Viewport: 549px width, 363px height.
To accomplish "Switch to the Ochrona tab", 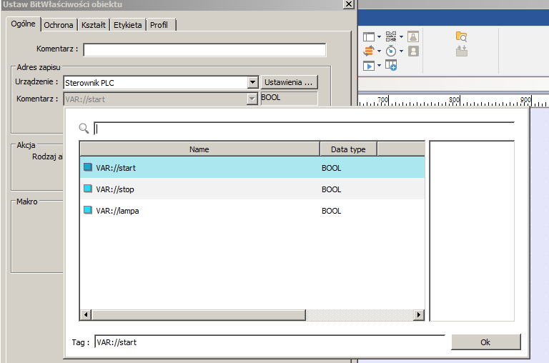I will point(58,25).
